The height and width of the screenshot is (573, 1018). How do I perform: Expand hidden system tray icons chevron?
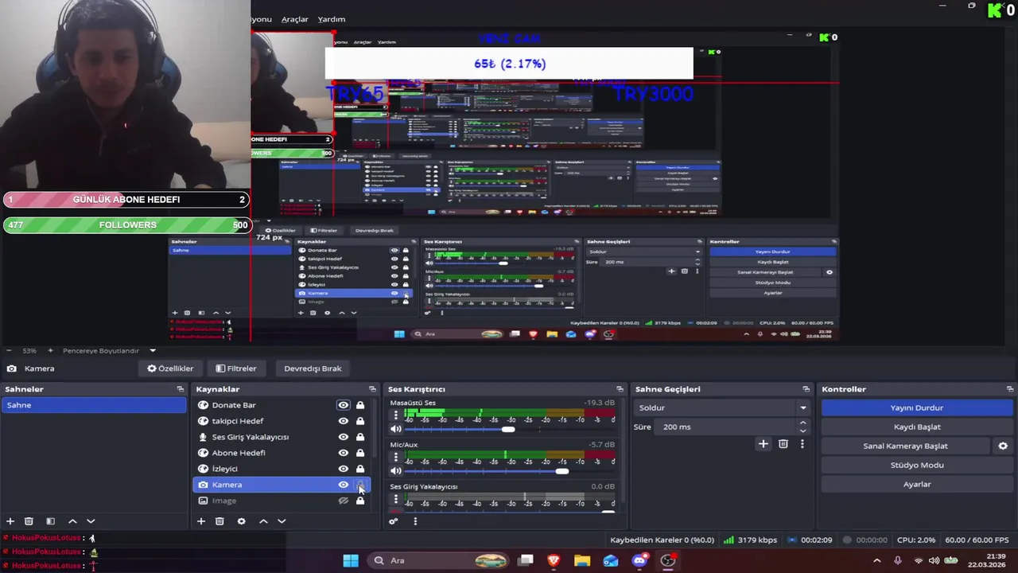(877, 560)
